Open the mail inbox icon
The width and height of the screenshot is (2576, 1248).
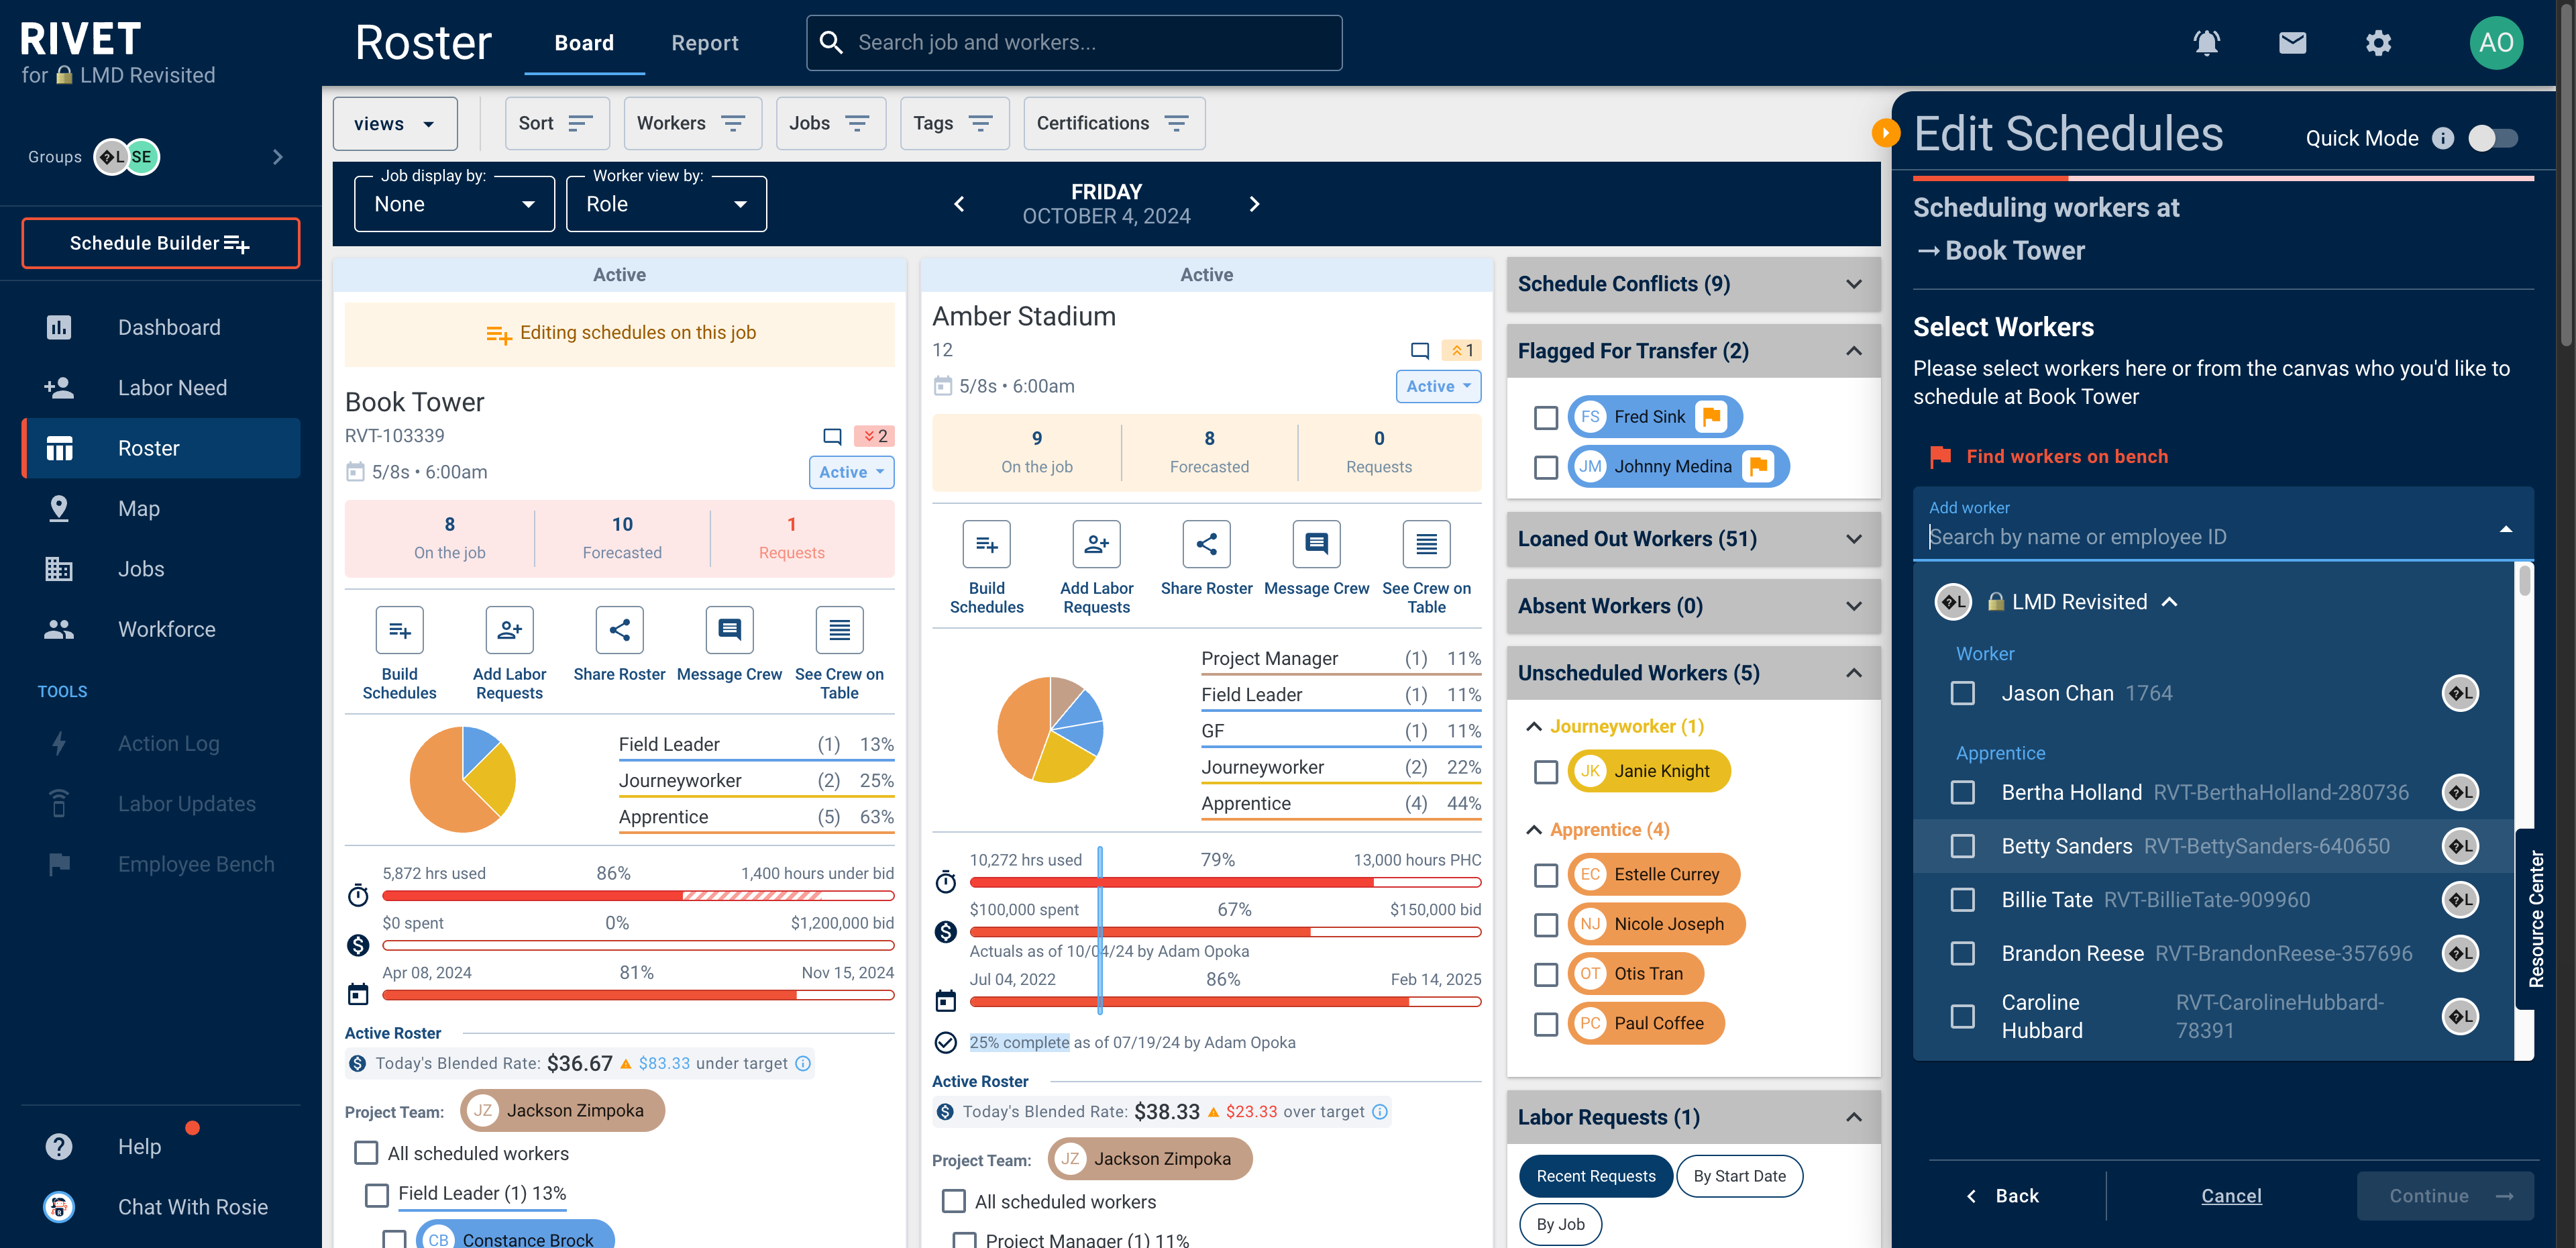(2292, 42)
